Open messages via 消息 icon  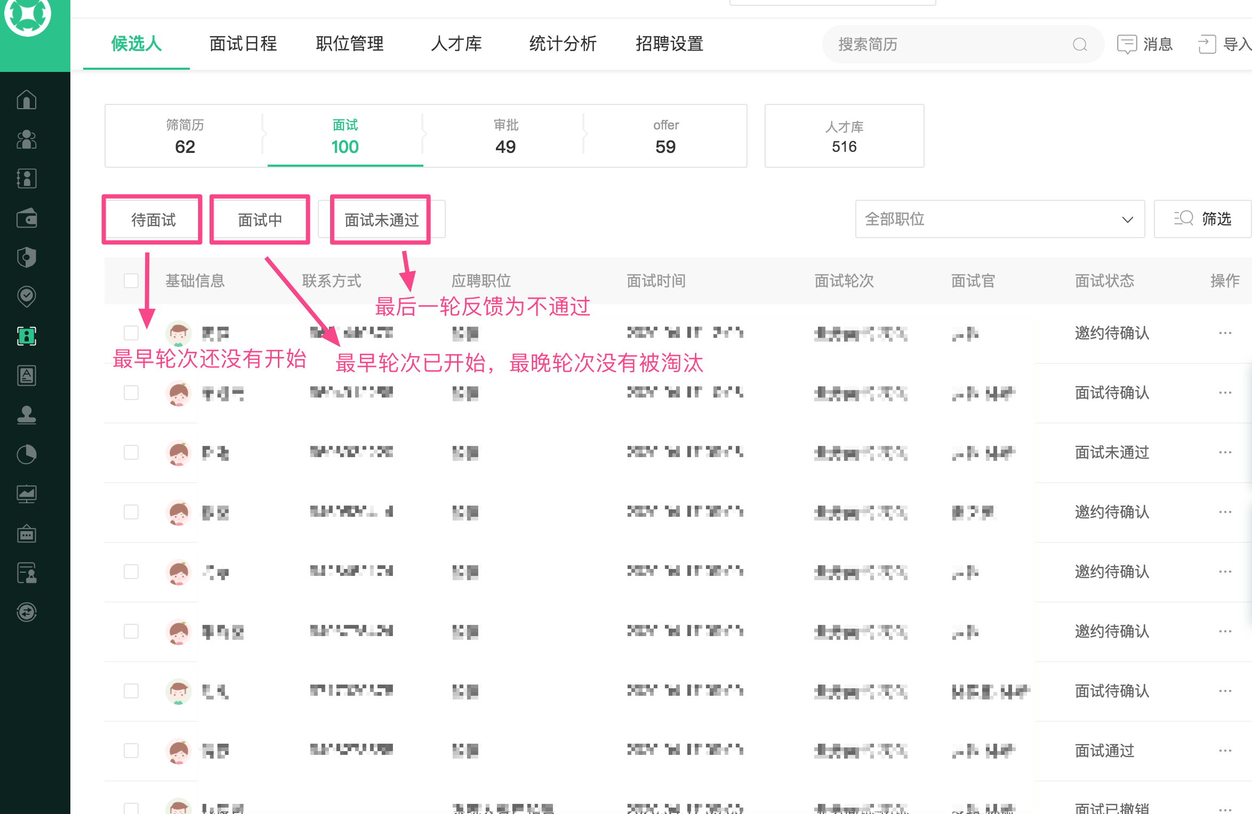(x=1127, y=44)
